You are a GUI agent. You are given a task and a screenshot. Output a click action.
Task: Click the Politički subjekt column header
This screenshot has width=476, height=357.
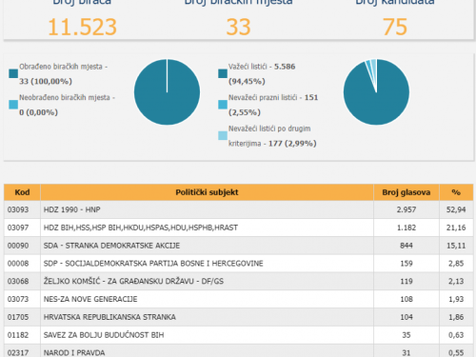(x=207, y=192)
